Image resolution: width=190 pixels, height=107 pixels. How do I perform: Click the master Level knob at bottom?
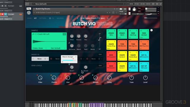click(145, 78)
